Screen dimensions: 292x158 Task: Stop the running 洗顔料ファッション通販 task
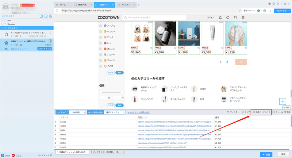[x=50, y=41]
